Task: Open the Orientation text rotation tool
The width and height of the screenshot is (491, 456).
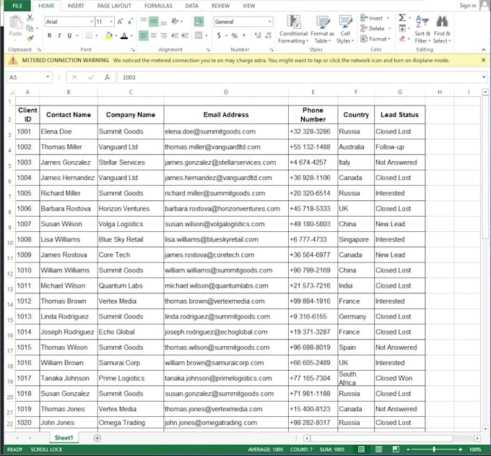Action: coord(175,21)
